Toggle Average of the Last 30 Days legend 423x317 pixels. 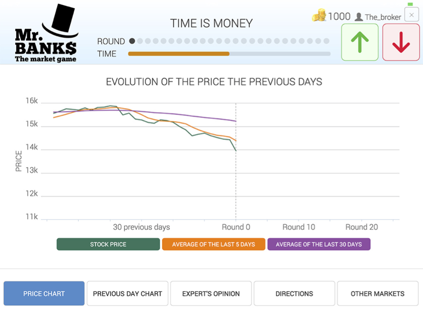[319, 244]
